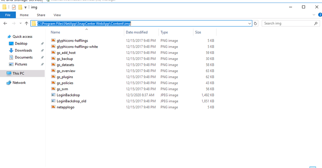Click the 1,492 KB size cell
The height and width of the screenshot is (168, 322).
[208, 95]
